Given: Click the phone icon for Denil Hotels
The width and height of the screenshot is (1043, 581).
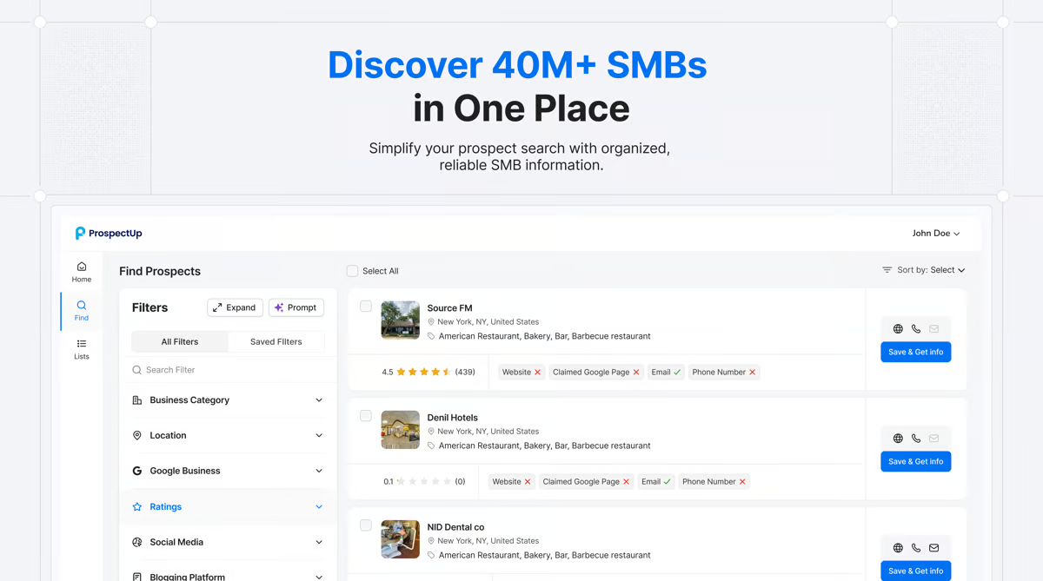Looking at the screenshot, I should (x=916, y=439).
